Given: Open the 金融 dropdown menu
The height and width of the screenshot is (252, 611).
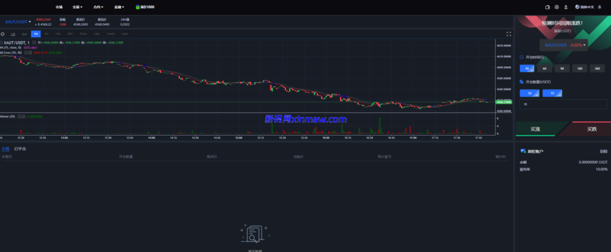Looking at the screenshot, I should [119, 7].
